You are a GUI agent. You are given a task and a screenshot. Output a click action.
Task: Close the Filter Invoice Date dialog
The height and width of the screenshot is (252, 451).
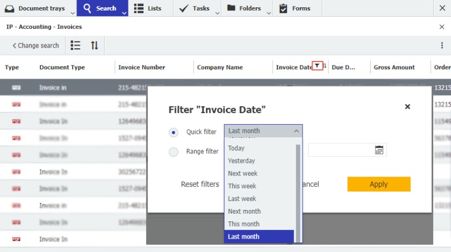[x=407, y=107]
